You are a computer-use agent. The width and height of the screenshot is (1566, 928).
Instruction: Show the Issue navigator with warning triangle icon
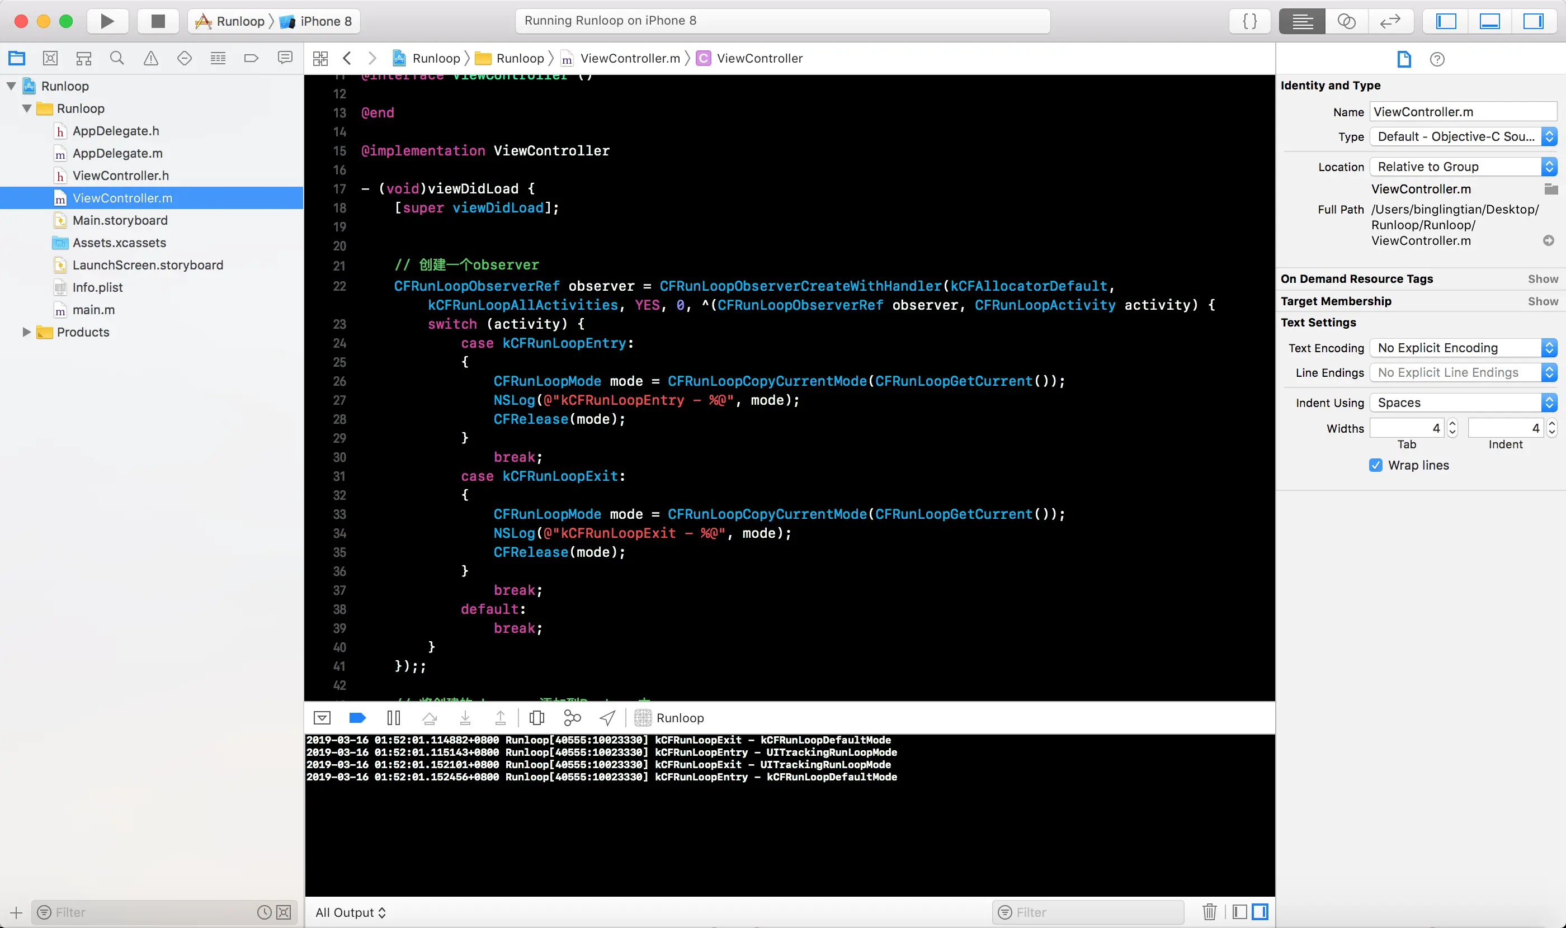(151, 58)
